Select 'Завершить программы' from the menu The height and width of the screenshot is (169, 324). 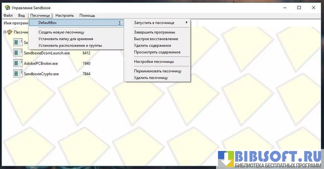pos(154,32)
